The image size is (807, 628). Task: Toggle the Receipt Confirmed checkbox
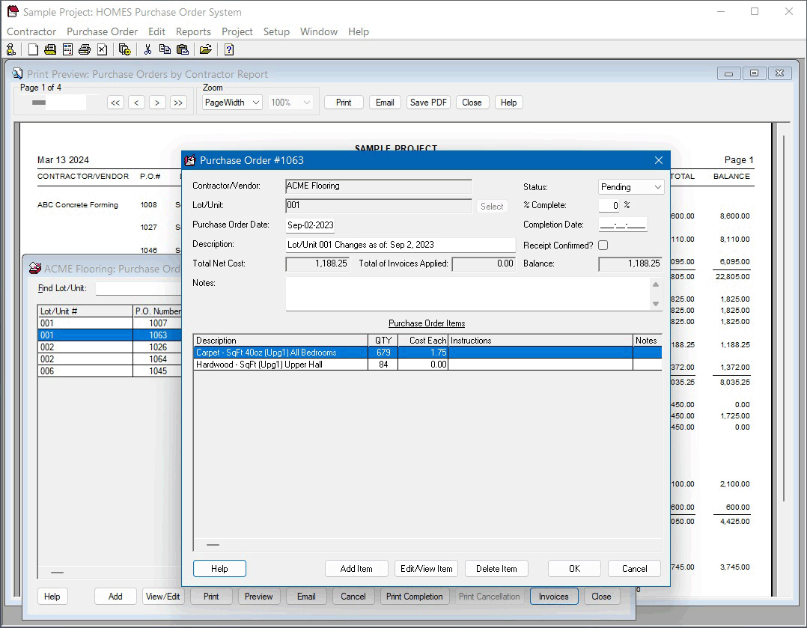tap(603, 245)
